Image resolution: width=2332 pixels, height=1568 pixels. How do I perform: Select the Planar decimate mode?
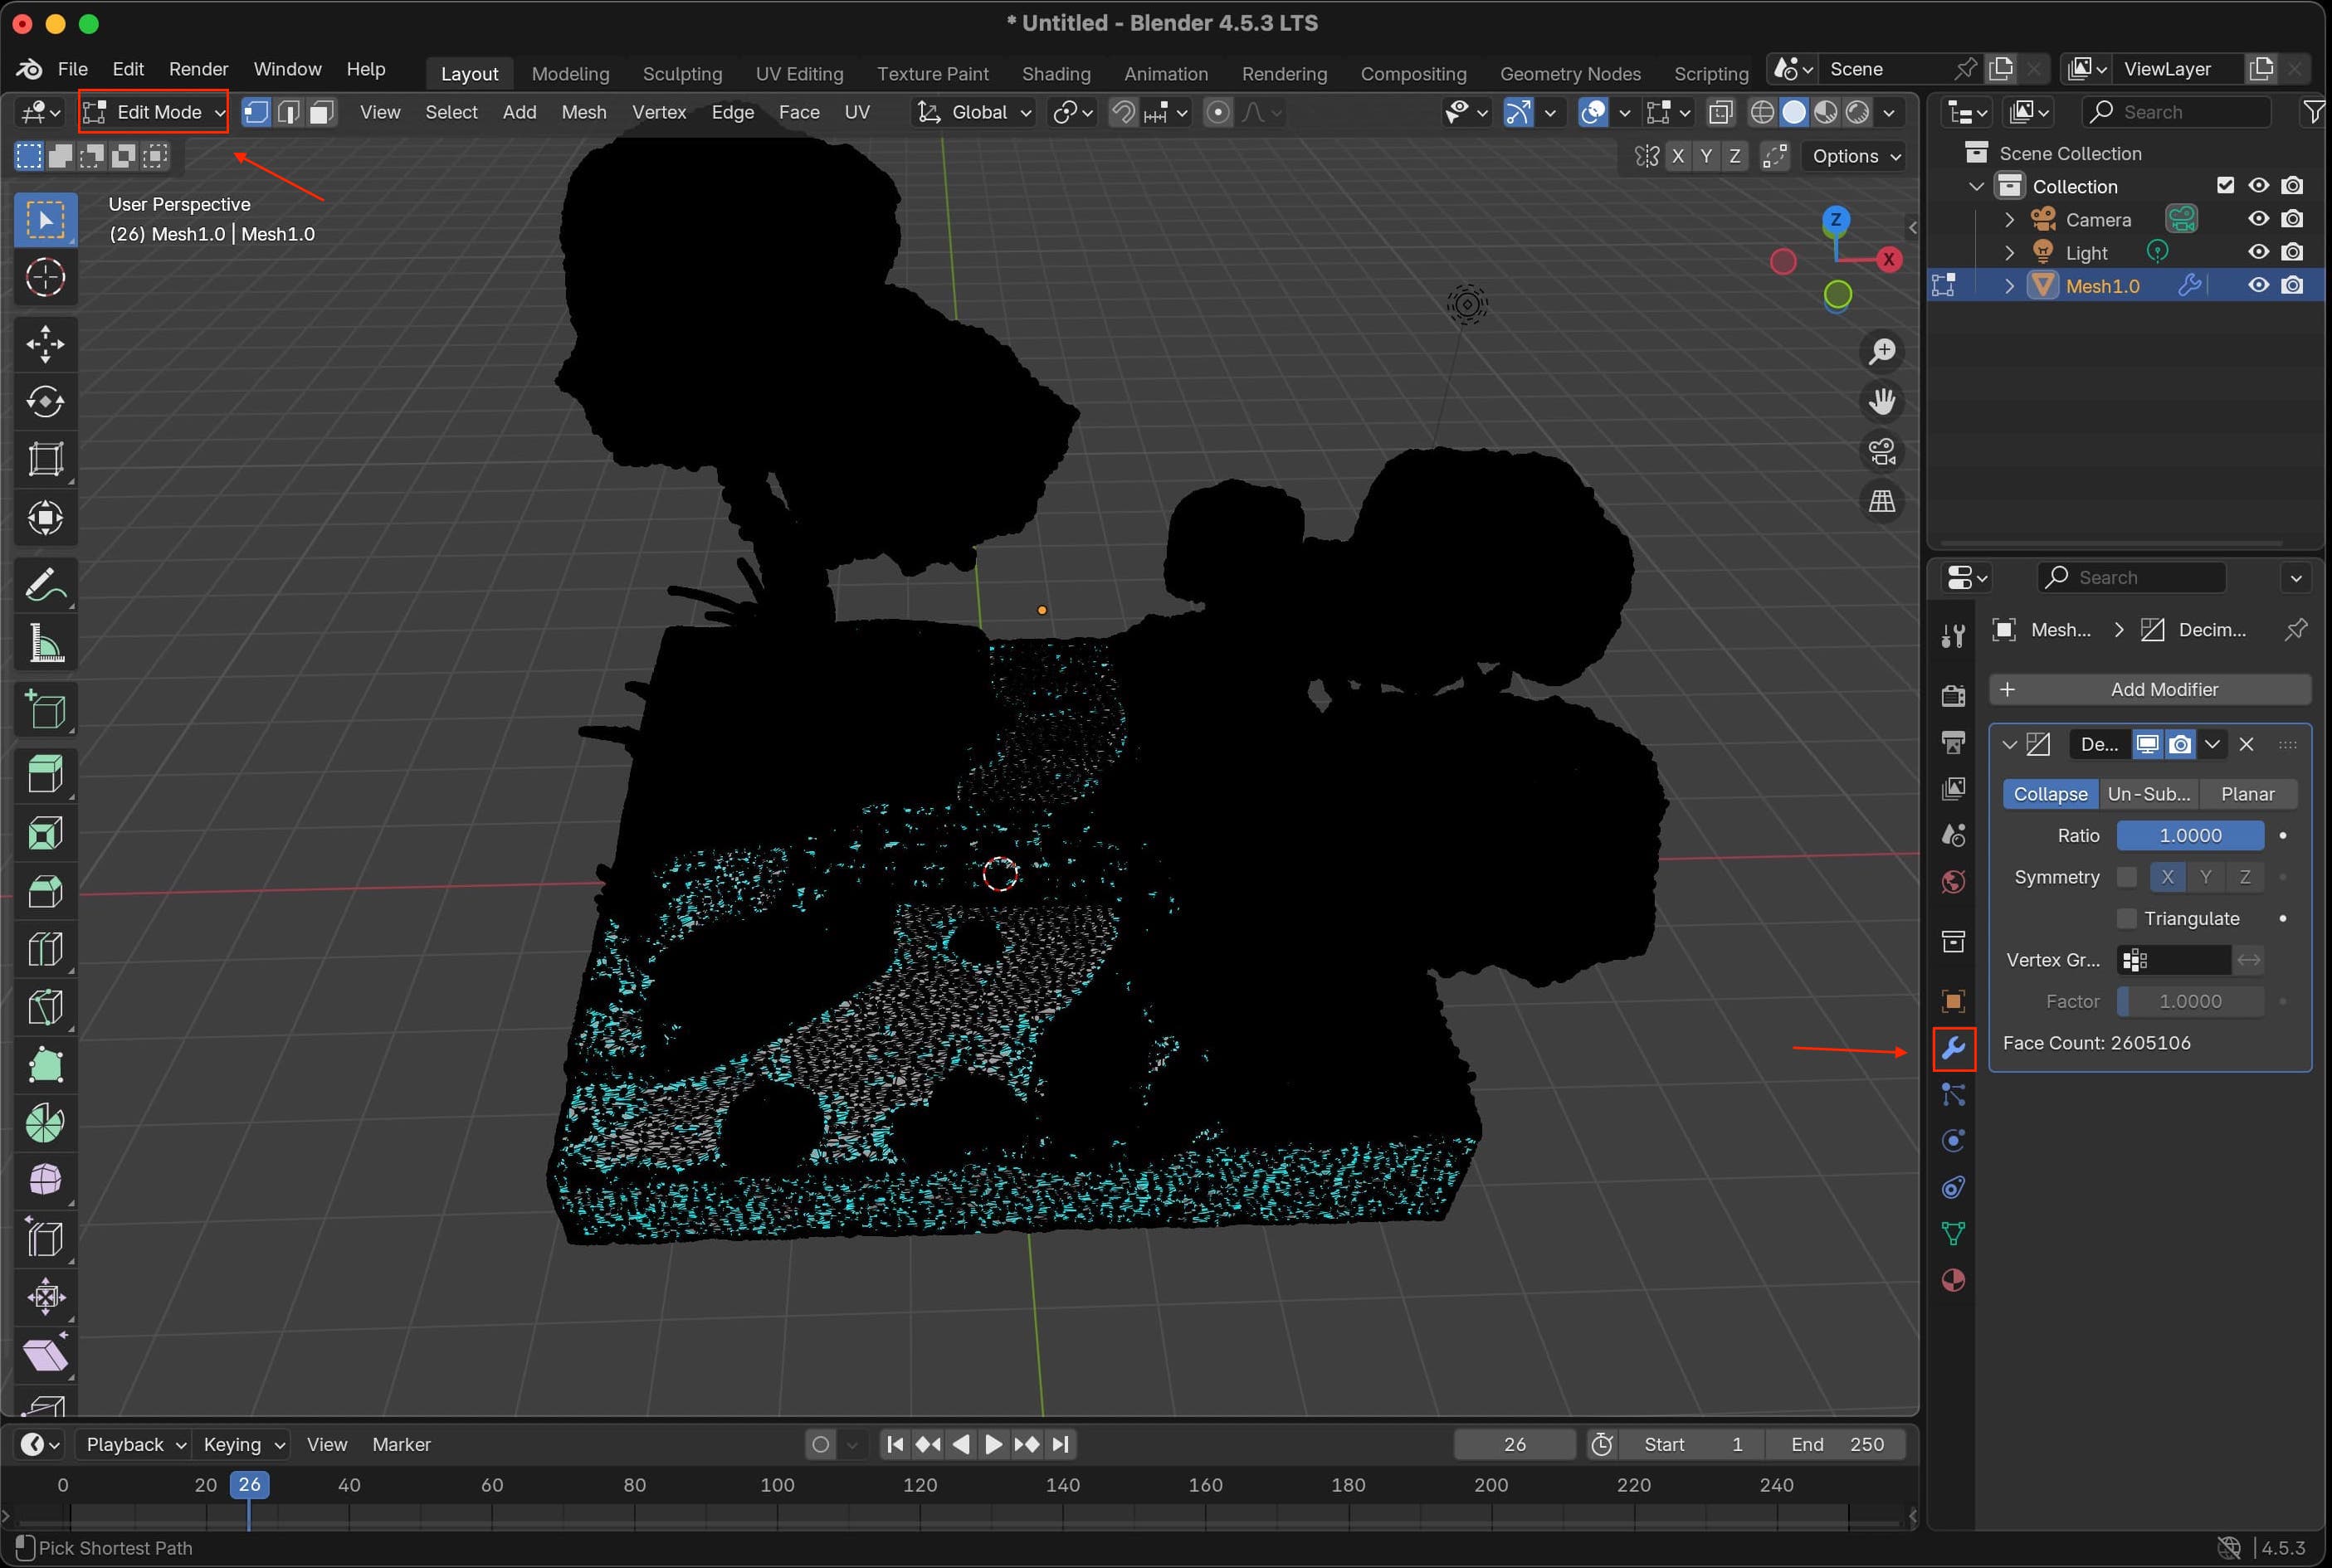(x=2247, y=794)
